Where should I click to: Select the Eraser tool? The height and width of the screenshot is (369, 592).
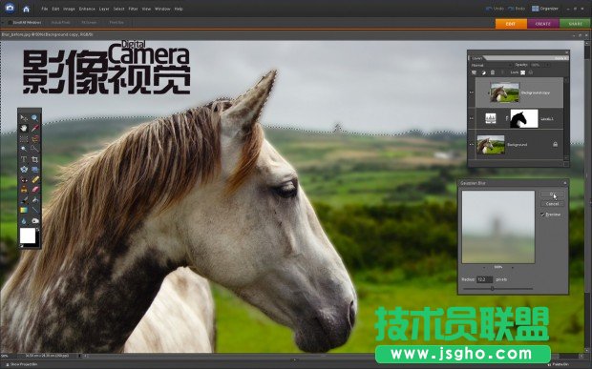click(34, 190)
